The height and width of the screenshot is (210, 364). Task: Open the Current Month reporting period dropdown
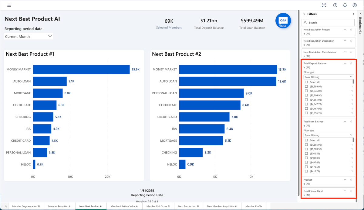coord(29,36)
